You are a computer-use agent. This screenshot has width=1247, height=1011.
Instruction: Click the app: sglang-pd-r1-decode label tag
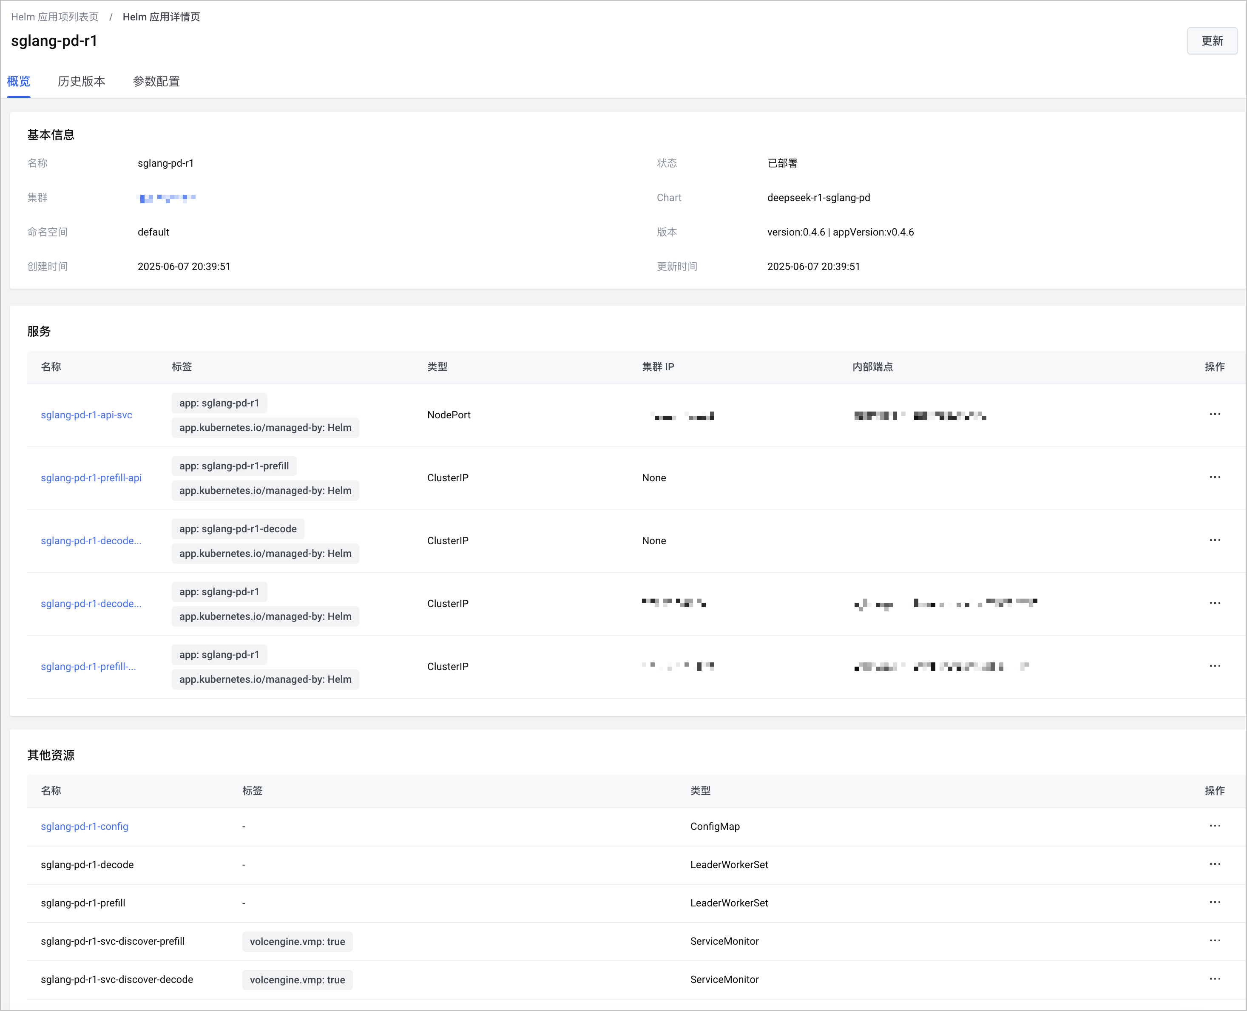click(238, 529)
